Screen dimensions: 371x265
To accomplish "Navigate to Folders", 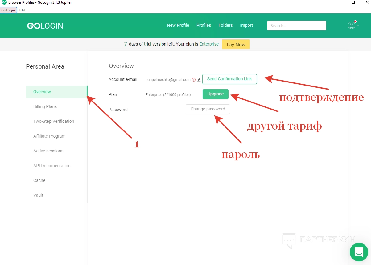I will pyautogui.click(x=225, y=25).
